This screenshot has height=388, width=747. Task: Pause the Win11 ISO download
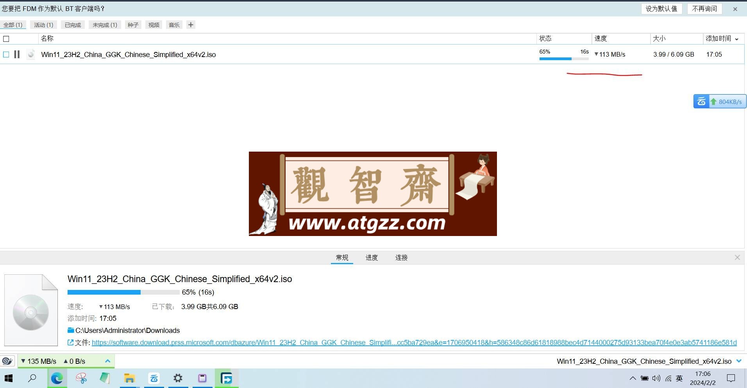[17, 54]
